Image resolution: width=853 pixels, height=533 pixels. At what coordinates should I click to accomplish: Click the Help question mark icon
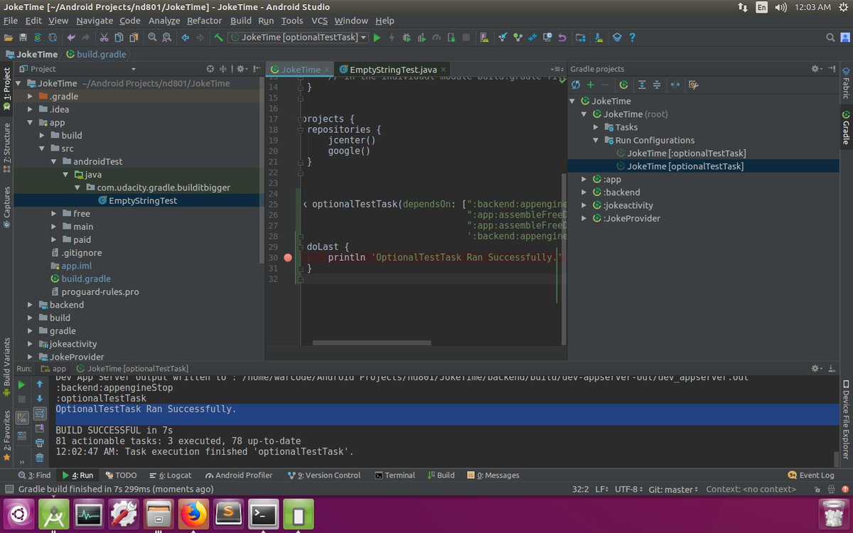click(632, 37)
